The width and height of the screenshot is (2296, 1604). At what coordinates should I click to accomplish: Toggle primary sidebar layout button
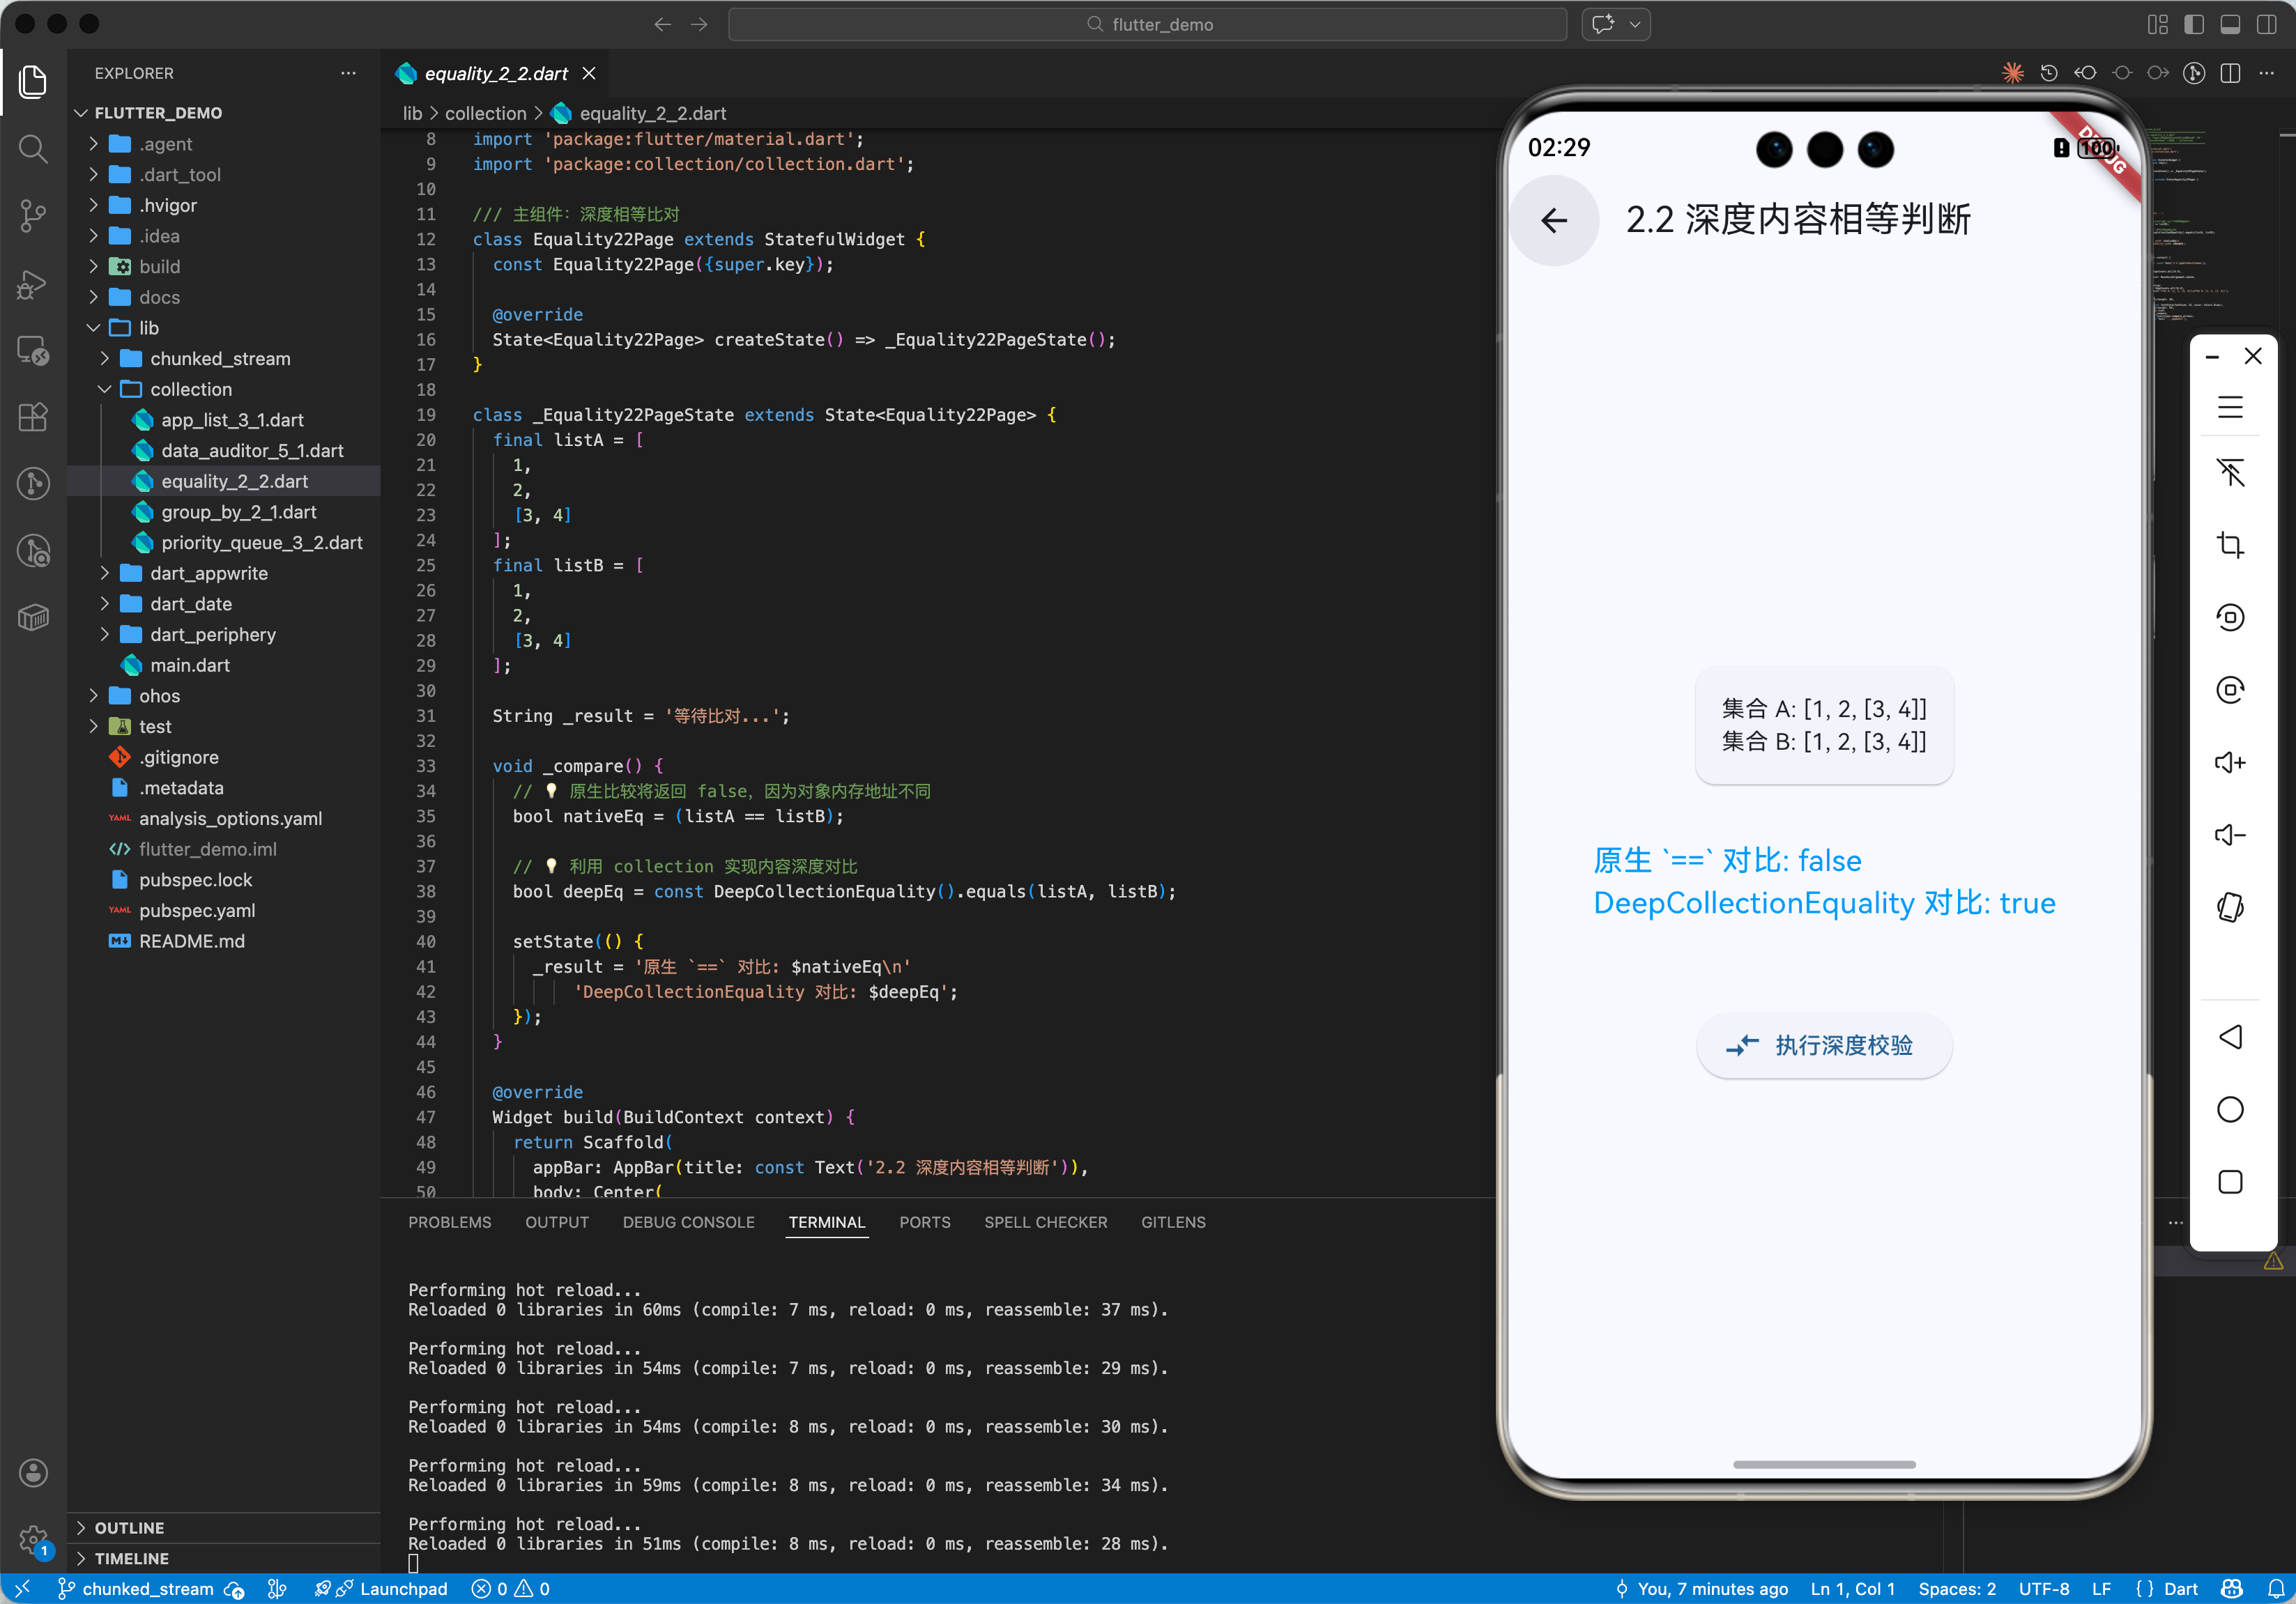click(2193, 24)
